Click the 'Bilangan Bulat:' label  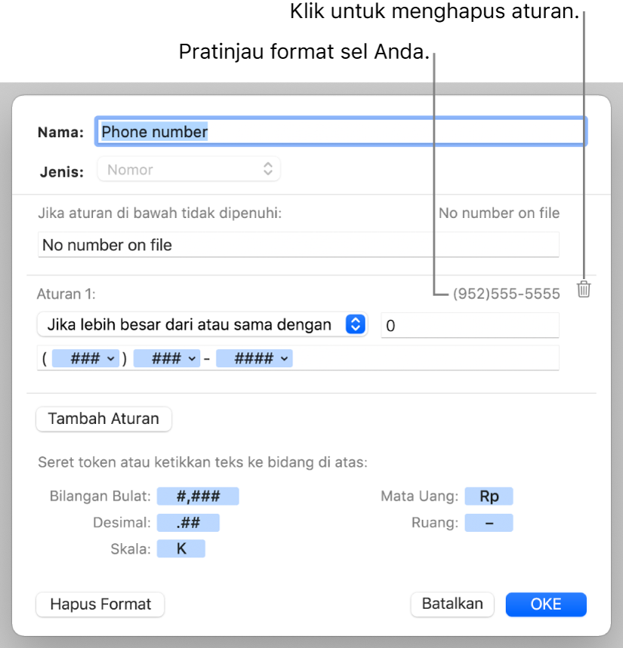point(100,496)
